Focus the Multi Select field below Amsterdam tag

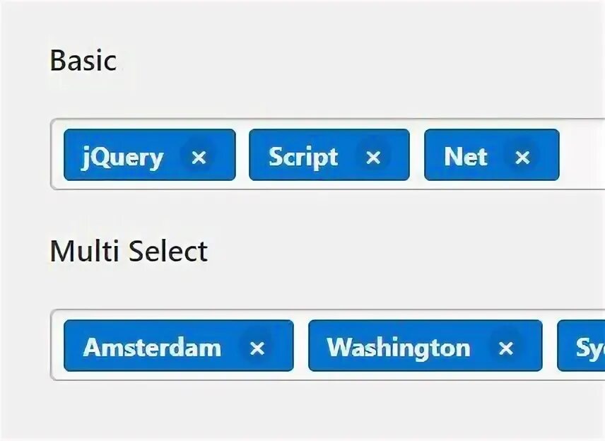[x=177, y=376]
